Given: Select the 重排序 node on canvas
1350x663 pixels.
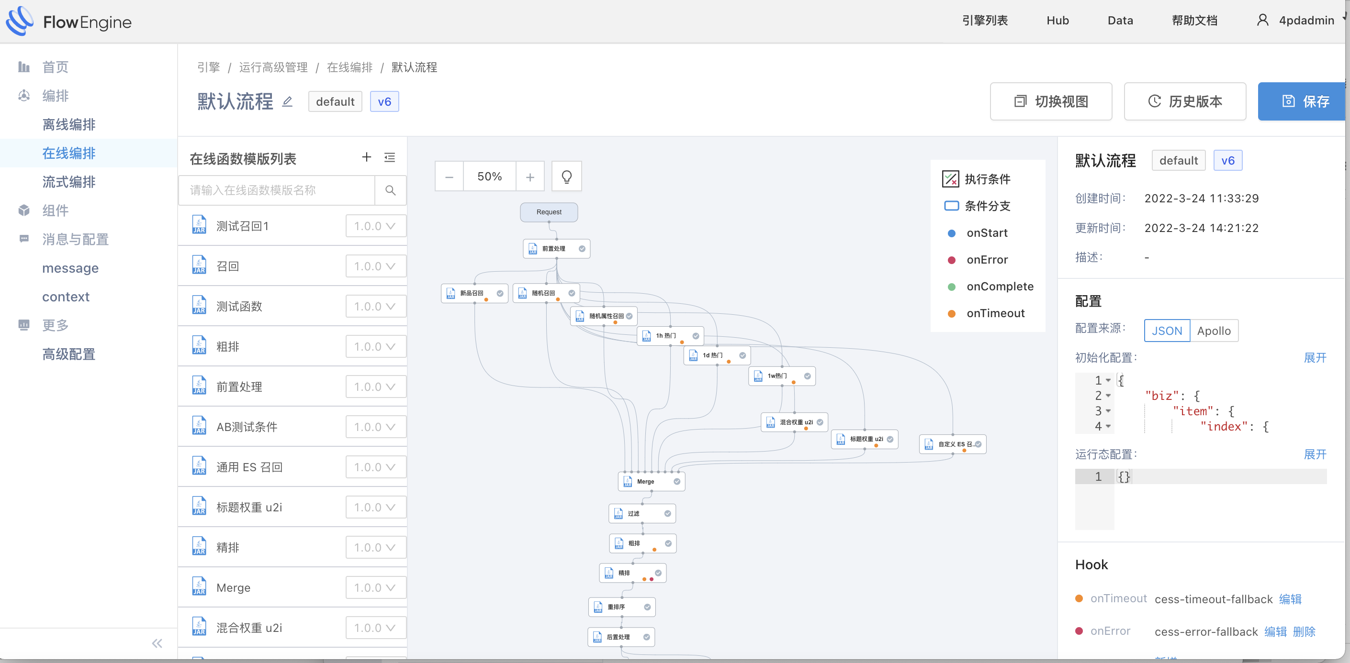Looking at the screenshot, I should tap(621, 607).
